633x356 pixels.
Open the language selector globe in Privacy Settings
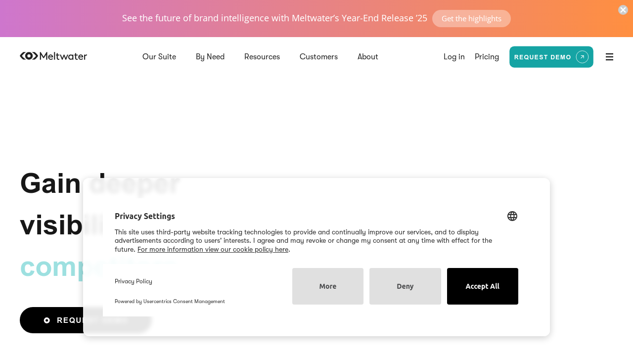pos(512,216)
